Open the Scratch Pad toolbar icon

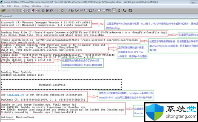99,10
